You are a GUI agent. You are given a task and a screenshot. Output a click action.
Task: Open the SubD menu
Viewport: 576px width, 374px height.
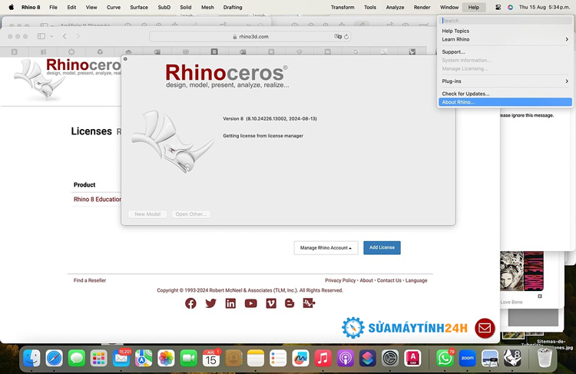164,8
